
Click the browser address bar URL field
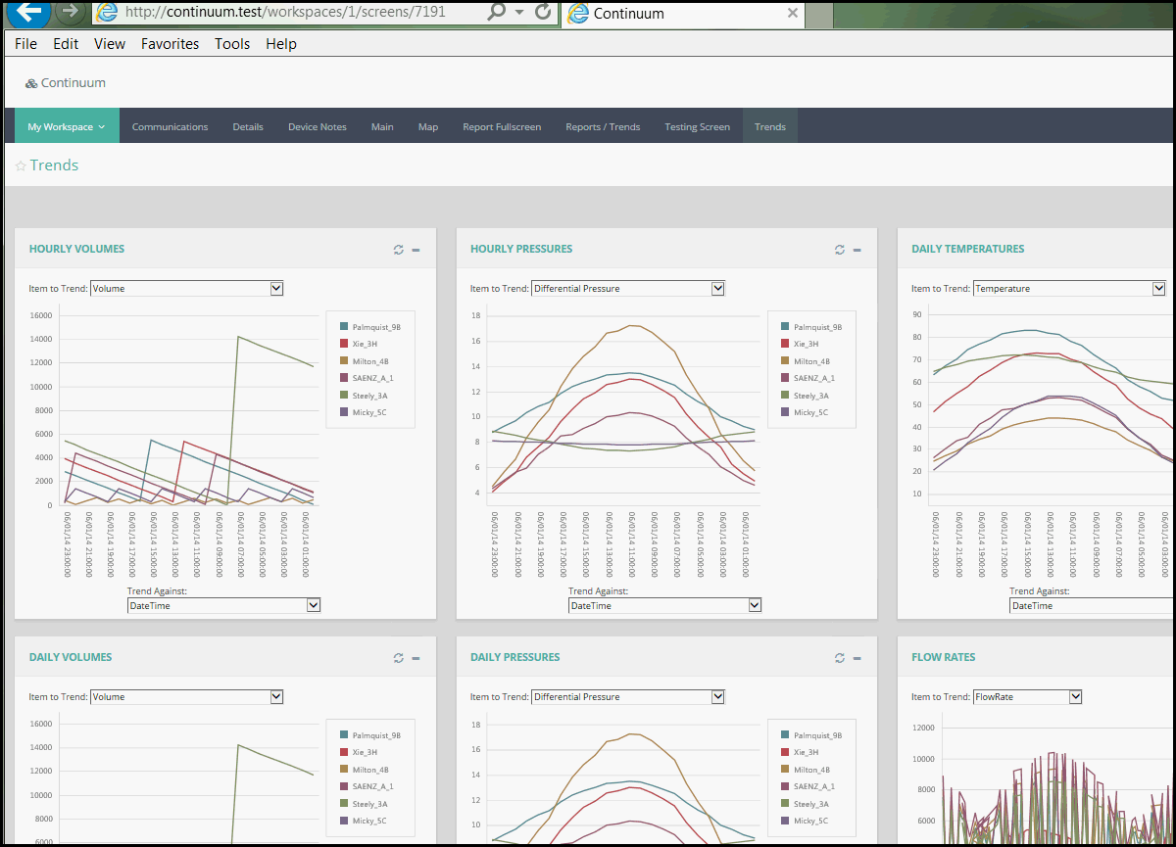(x=294, y=13)
